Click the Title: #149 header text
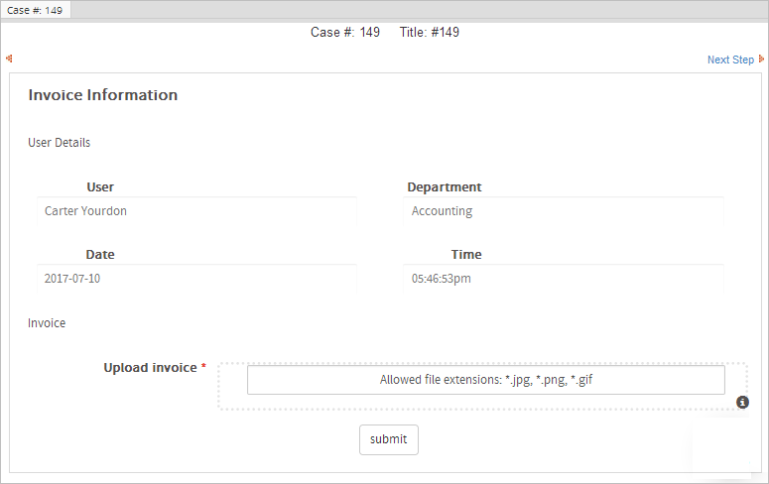 point(429,32)
